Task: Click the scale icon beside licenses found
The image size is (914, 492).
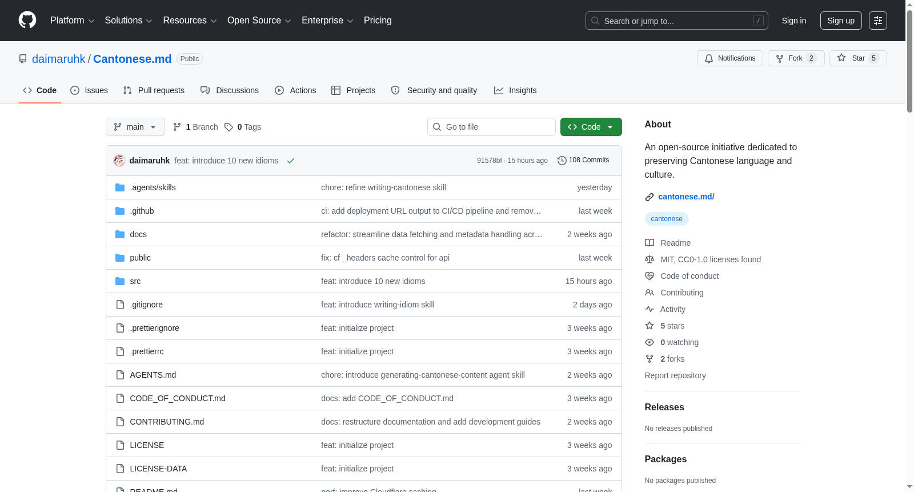Action: 650,259
